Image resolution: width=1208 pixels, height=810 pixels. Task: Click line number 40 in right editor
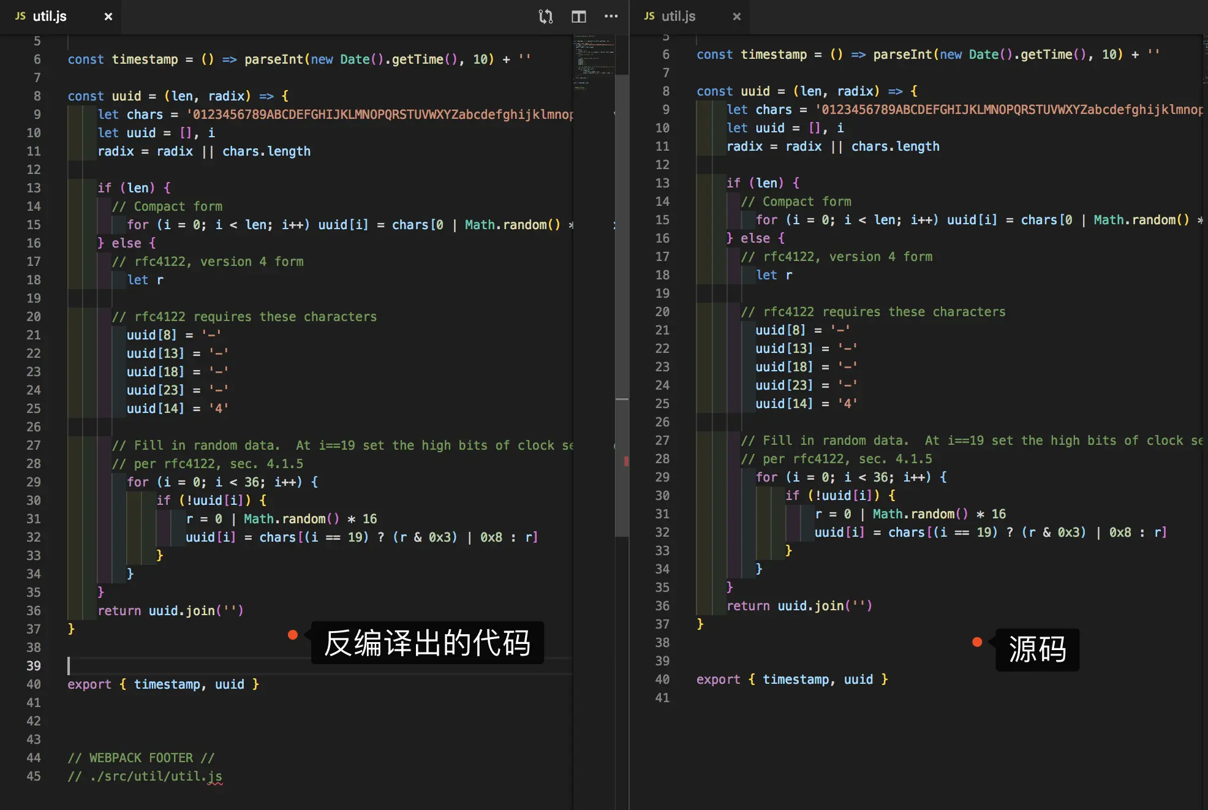click(x=662, y=679)
